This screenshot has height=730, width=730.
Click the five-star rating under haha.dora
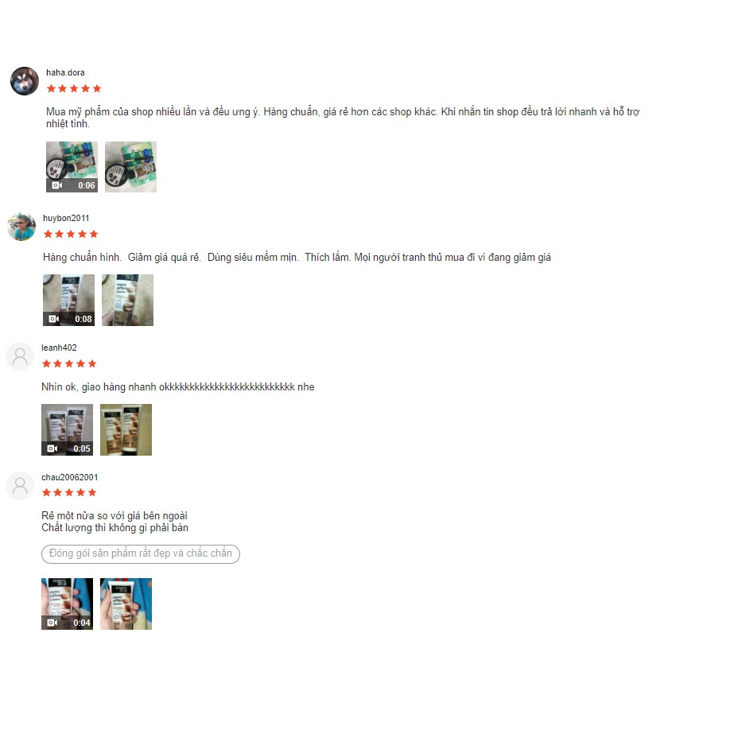click(x=74, y=88)
